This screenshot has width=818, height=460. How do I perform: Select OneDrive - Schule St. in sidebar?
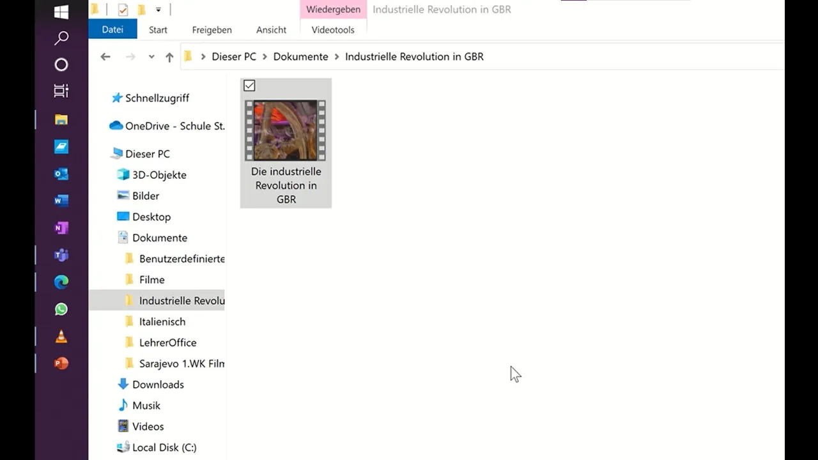tap(168, 126)
